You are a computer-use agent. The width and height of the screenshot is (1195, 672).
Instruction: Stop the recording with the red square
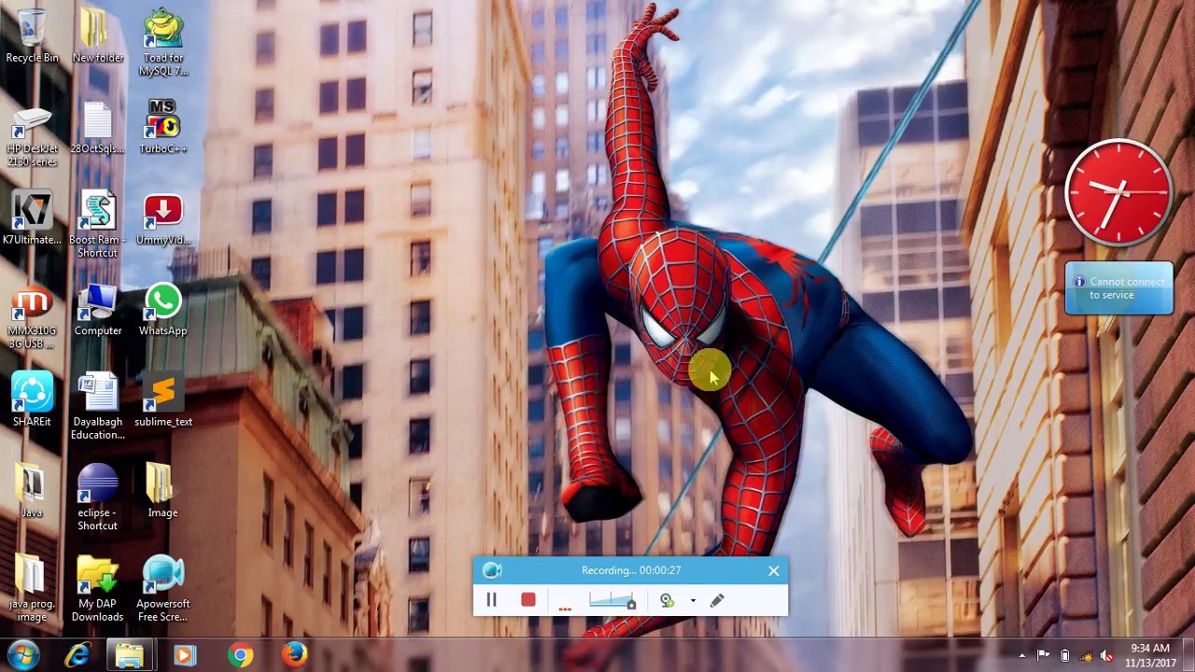tap(528, 600)
